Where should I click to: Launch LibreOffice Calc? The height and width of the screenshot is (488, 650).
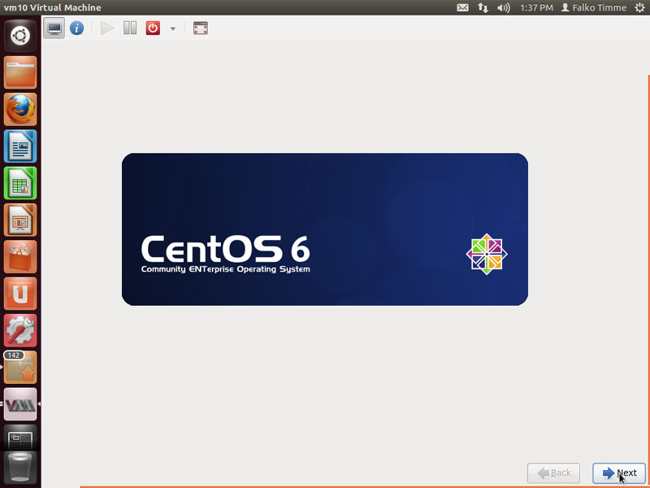click(x=20, y=183)
